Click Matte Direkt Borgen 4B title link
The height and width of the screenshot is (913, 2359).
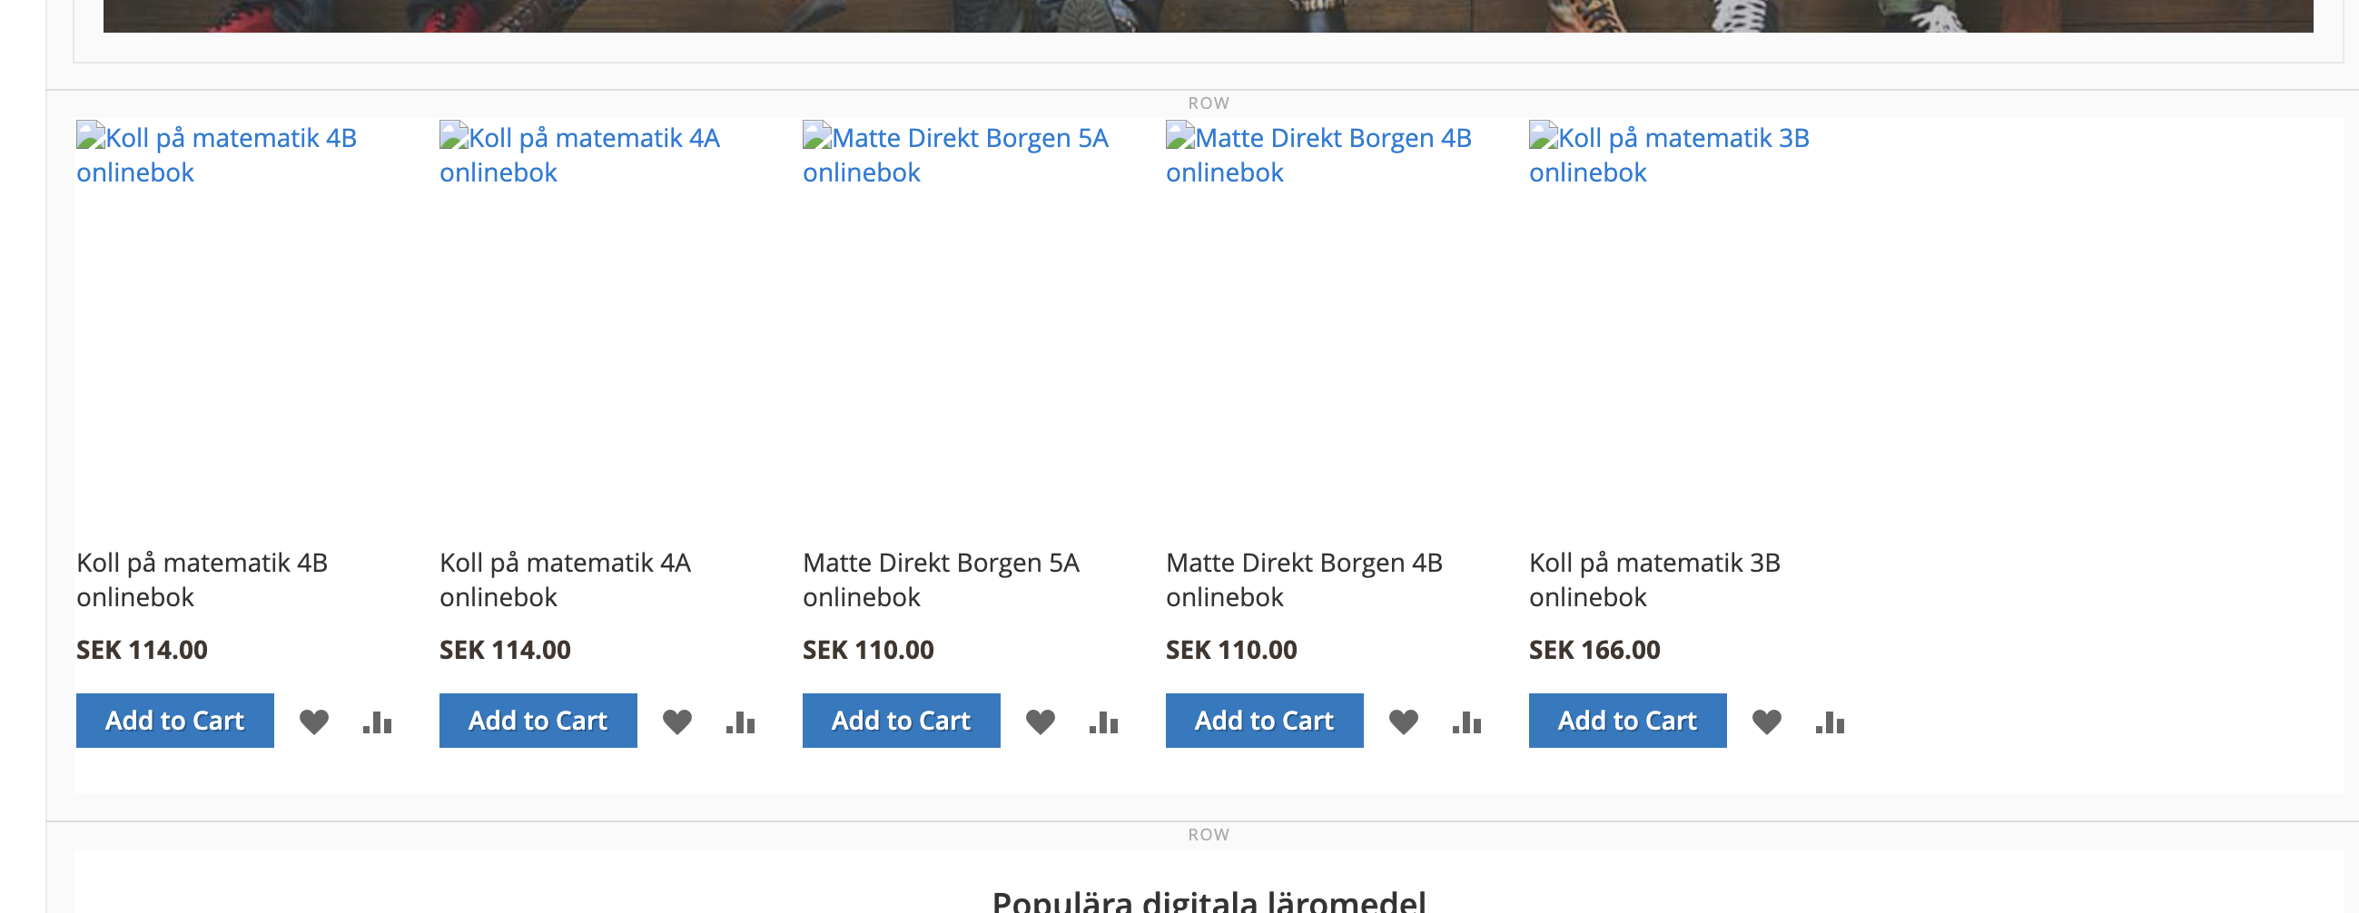click(x=1303, y=579)
